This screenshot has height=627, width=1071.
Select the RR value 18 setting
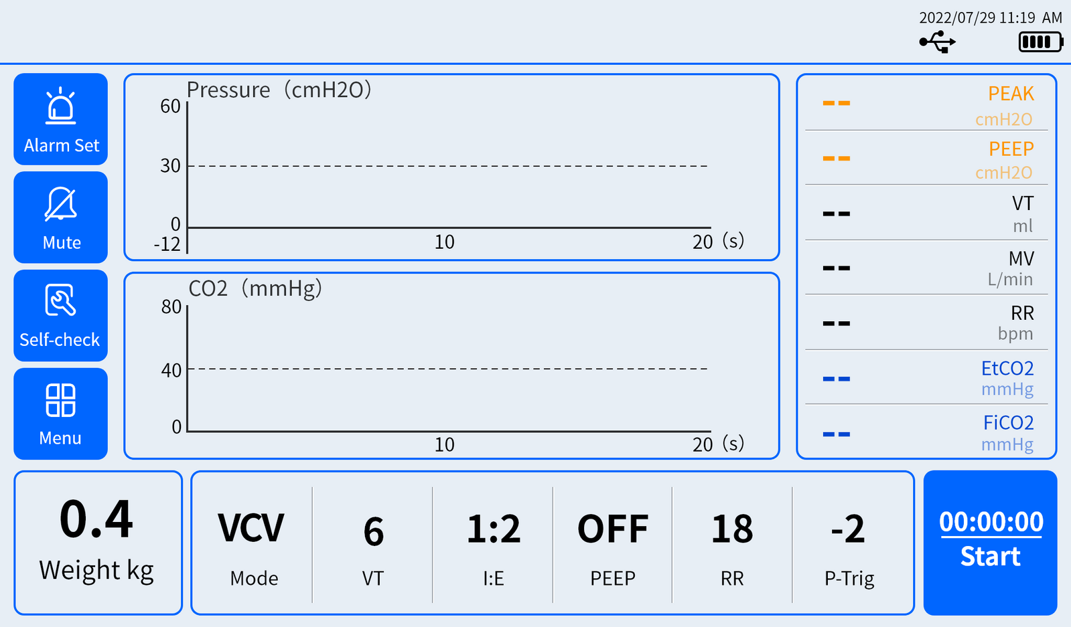(732, 545)
